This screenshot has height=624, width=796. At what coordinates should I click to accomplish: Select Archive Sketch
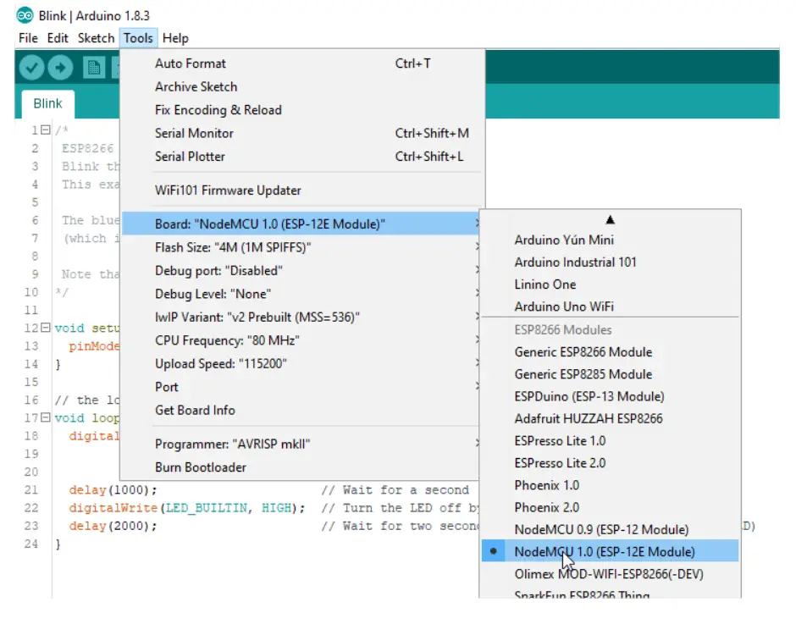(x=302, y=87)
